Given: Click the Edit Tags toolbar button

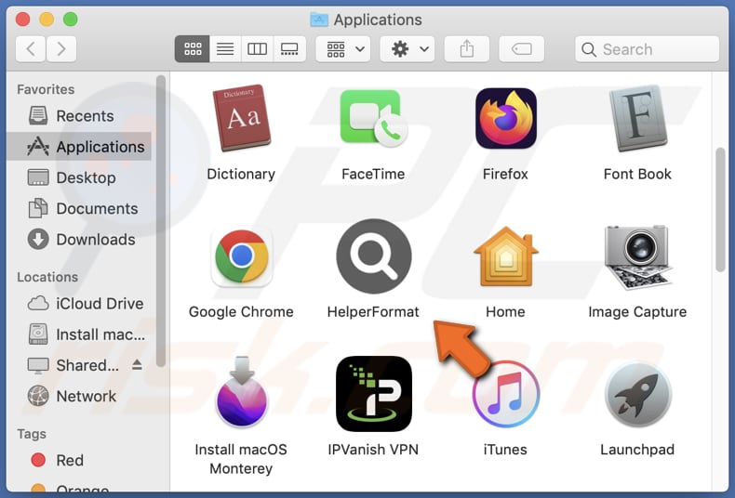Looking at the screenshot, I should [522, 48].
